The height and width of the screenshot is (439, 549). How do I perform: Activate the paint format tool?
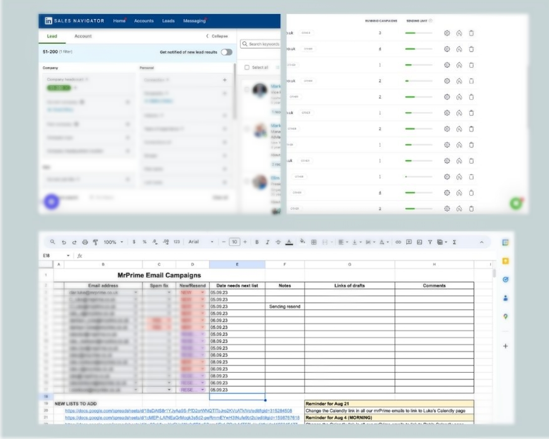tap(95, 242)
